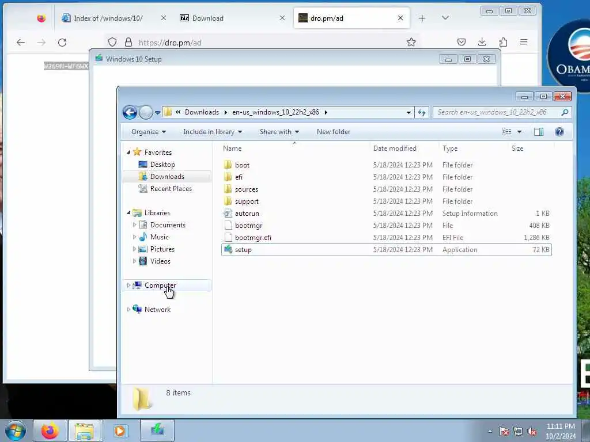Toggle the preview pane icon
The height and width of the screenshot is (442, 590).
pos(539,132)
